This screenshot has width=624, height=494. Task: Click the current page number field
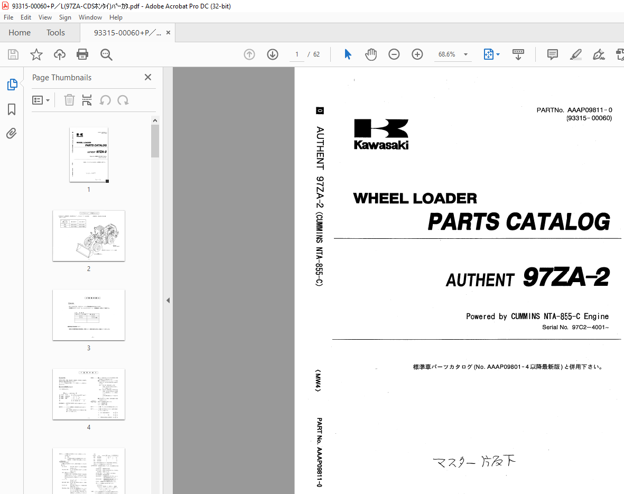[x=296, y=54]
